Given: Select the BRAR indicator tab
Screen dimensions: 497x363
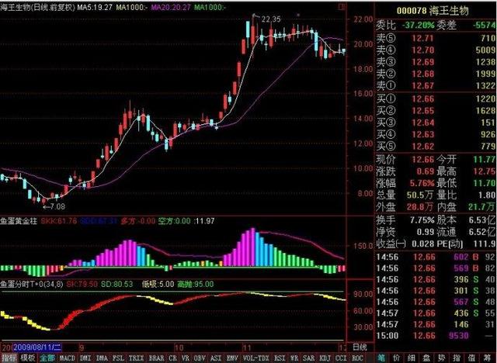Looking at the screenshot, I should click(x=157, y=358).
